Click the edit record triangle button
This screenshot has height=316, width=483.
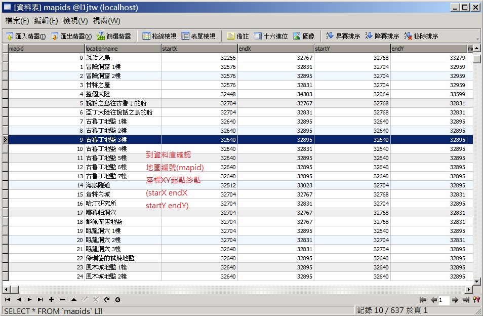(x=74, y=299)
